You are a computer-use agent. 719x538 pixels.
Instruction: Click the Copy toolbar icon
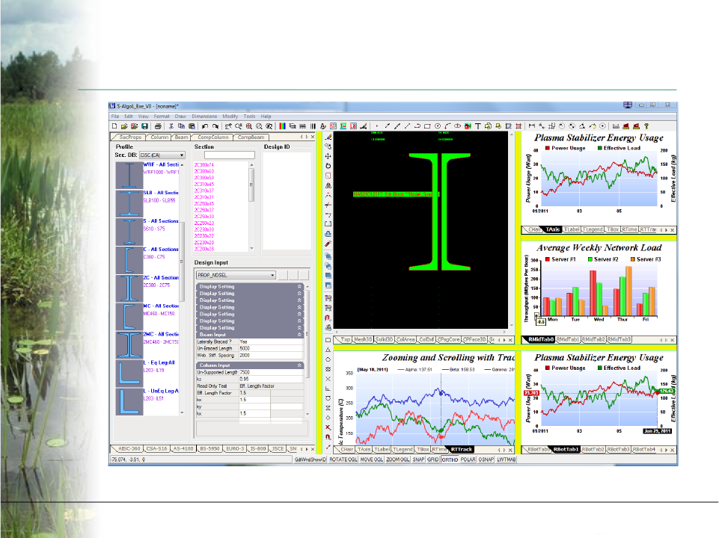coord(181,126)
